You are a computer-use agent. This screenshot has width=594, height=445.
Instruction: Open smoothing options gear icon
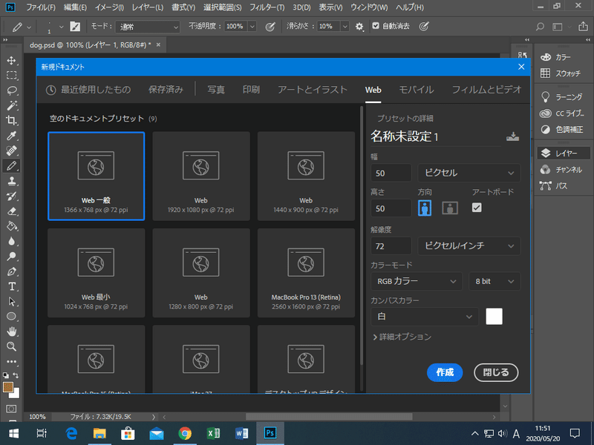[x=359, y=27]
